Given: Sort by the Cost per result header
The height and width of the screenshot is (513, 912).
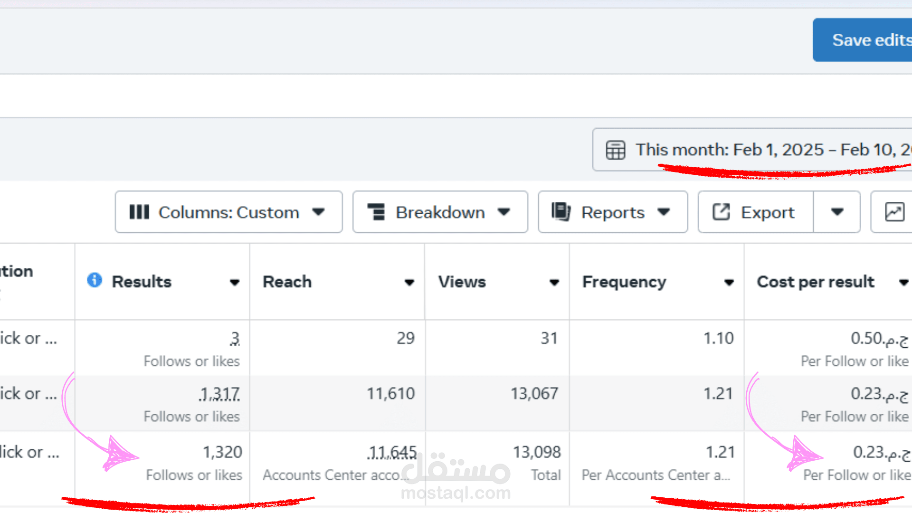Looking at the screenshot, I should point(816,282).
